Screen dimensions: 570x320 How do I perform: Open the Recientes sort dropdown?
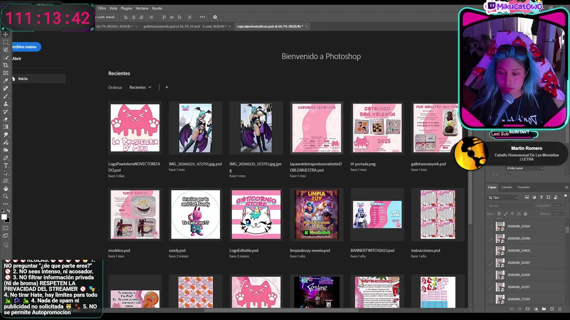coord(140,88)
